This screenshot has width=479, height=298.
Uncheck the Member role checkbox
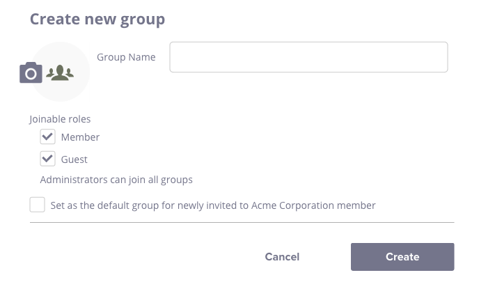tap(47, 137)
